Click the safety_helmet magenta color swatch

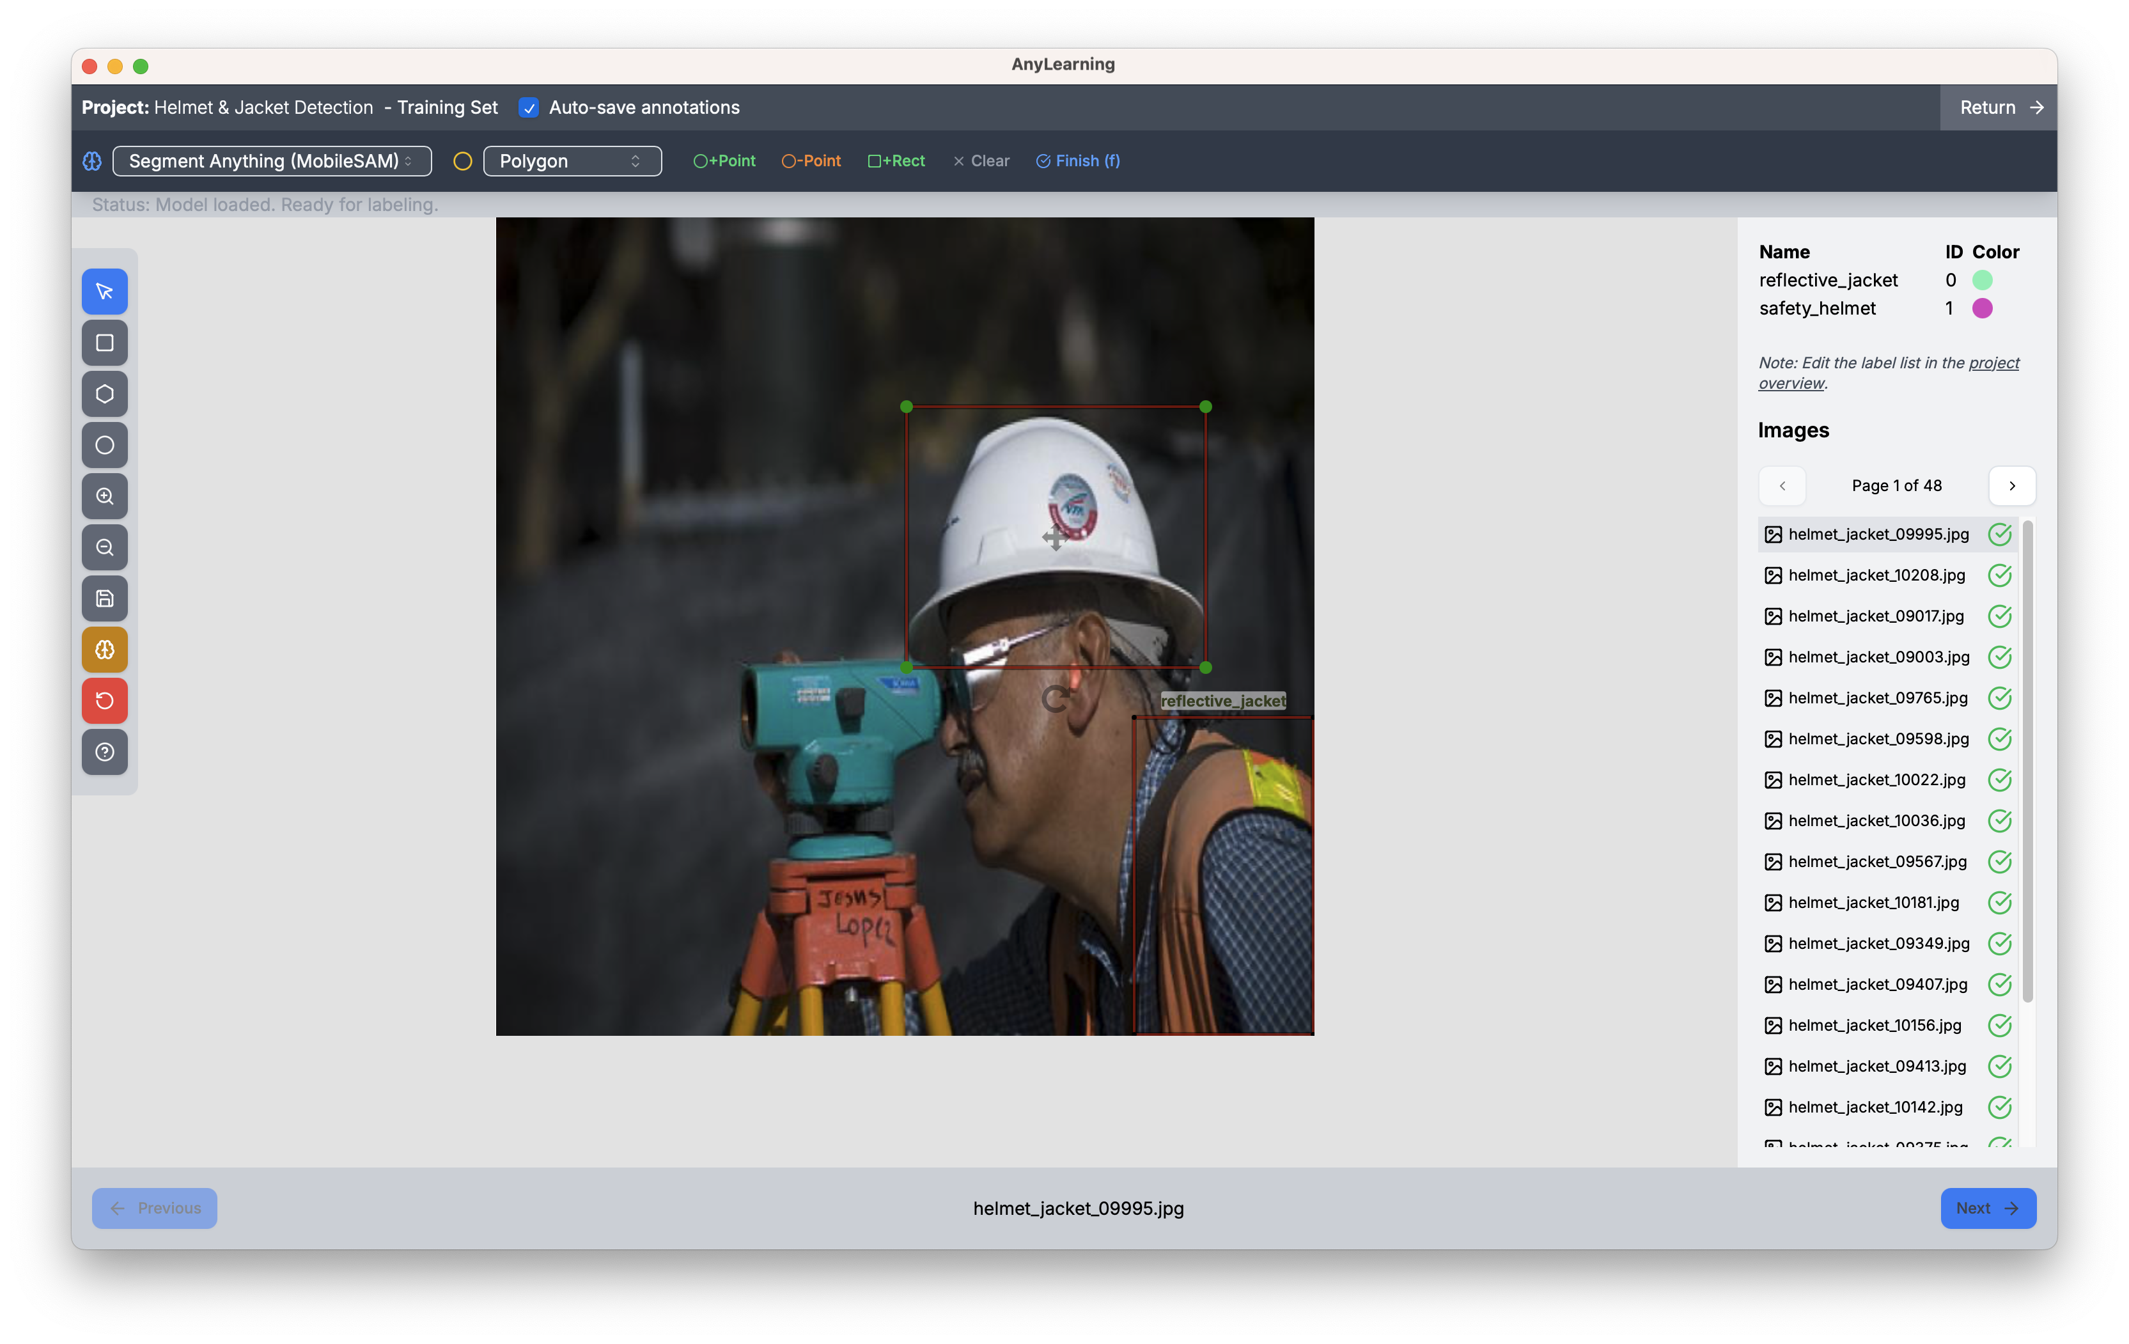[x=1982, y=309]
